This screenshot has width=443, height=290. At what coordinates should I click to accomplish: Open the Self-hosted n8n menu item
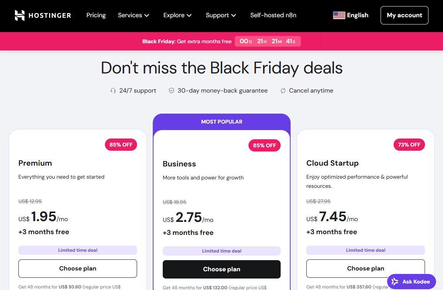[x=273, y=15]
